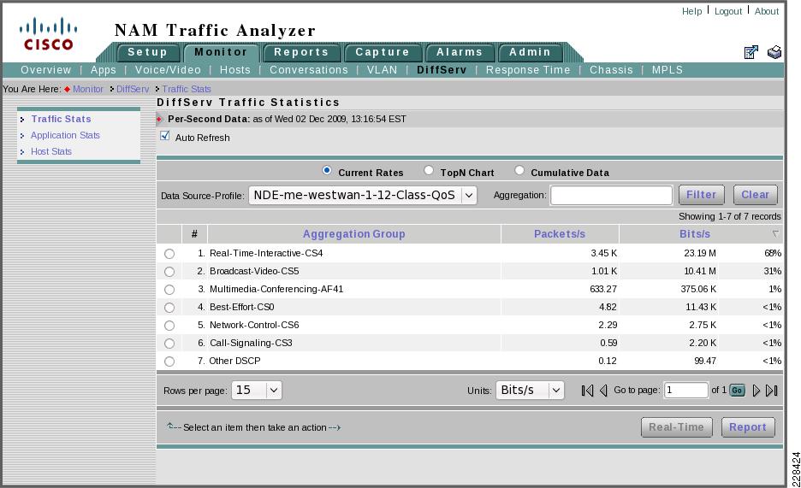Go to the Apps submenu

(x=104, y=70)
